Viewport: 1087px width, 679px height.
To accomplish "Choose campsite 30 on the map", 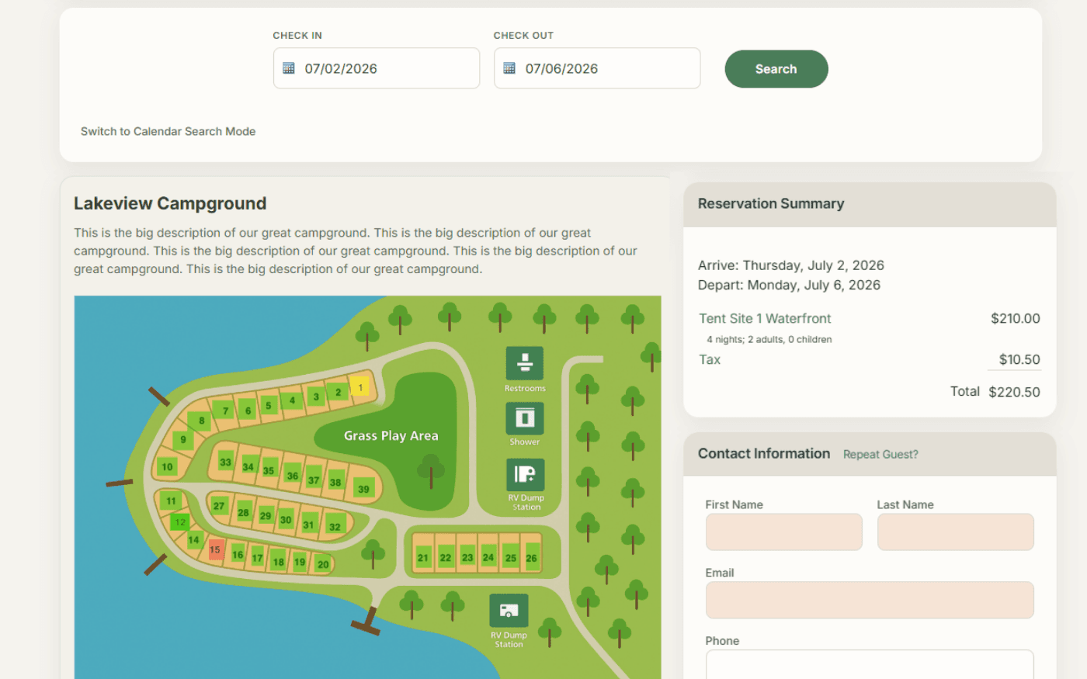I will 286,520.
